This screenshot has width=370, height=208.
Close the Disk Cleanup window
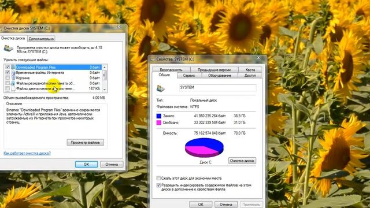point(119,27)
